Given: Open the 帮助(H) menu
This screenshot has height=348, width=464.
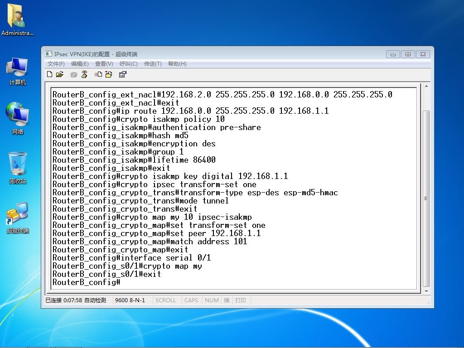Looking at the screenshot, I should [x=177, y=63].
